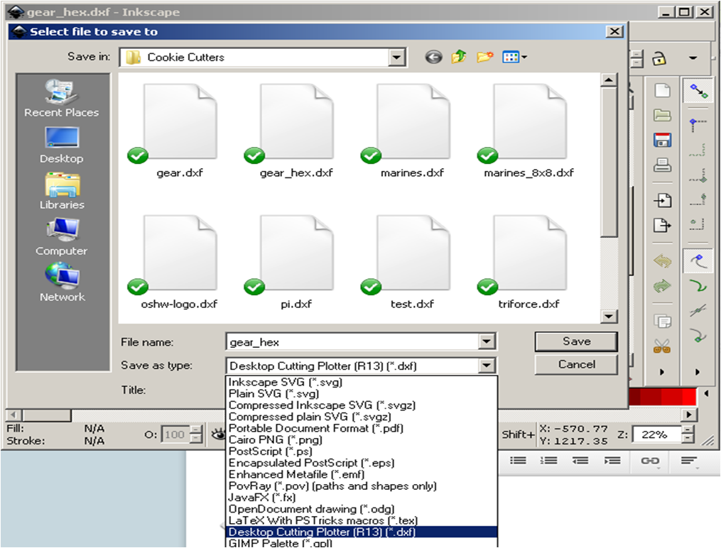Click Inkscape redo arrow icon
This screenshot has height=548, width=721.
(662, 286)
